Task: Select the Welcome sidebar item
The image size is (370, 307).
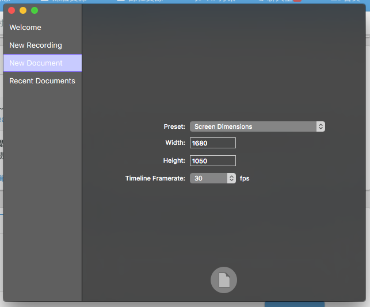Action: tap(25, 28)
